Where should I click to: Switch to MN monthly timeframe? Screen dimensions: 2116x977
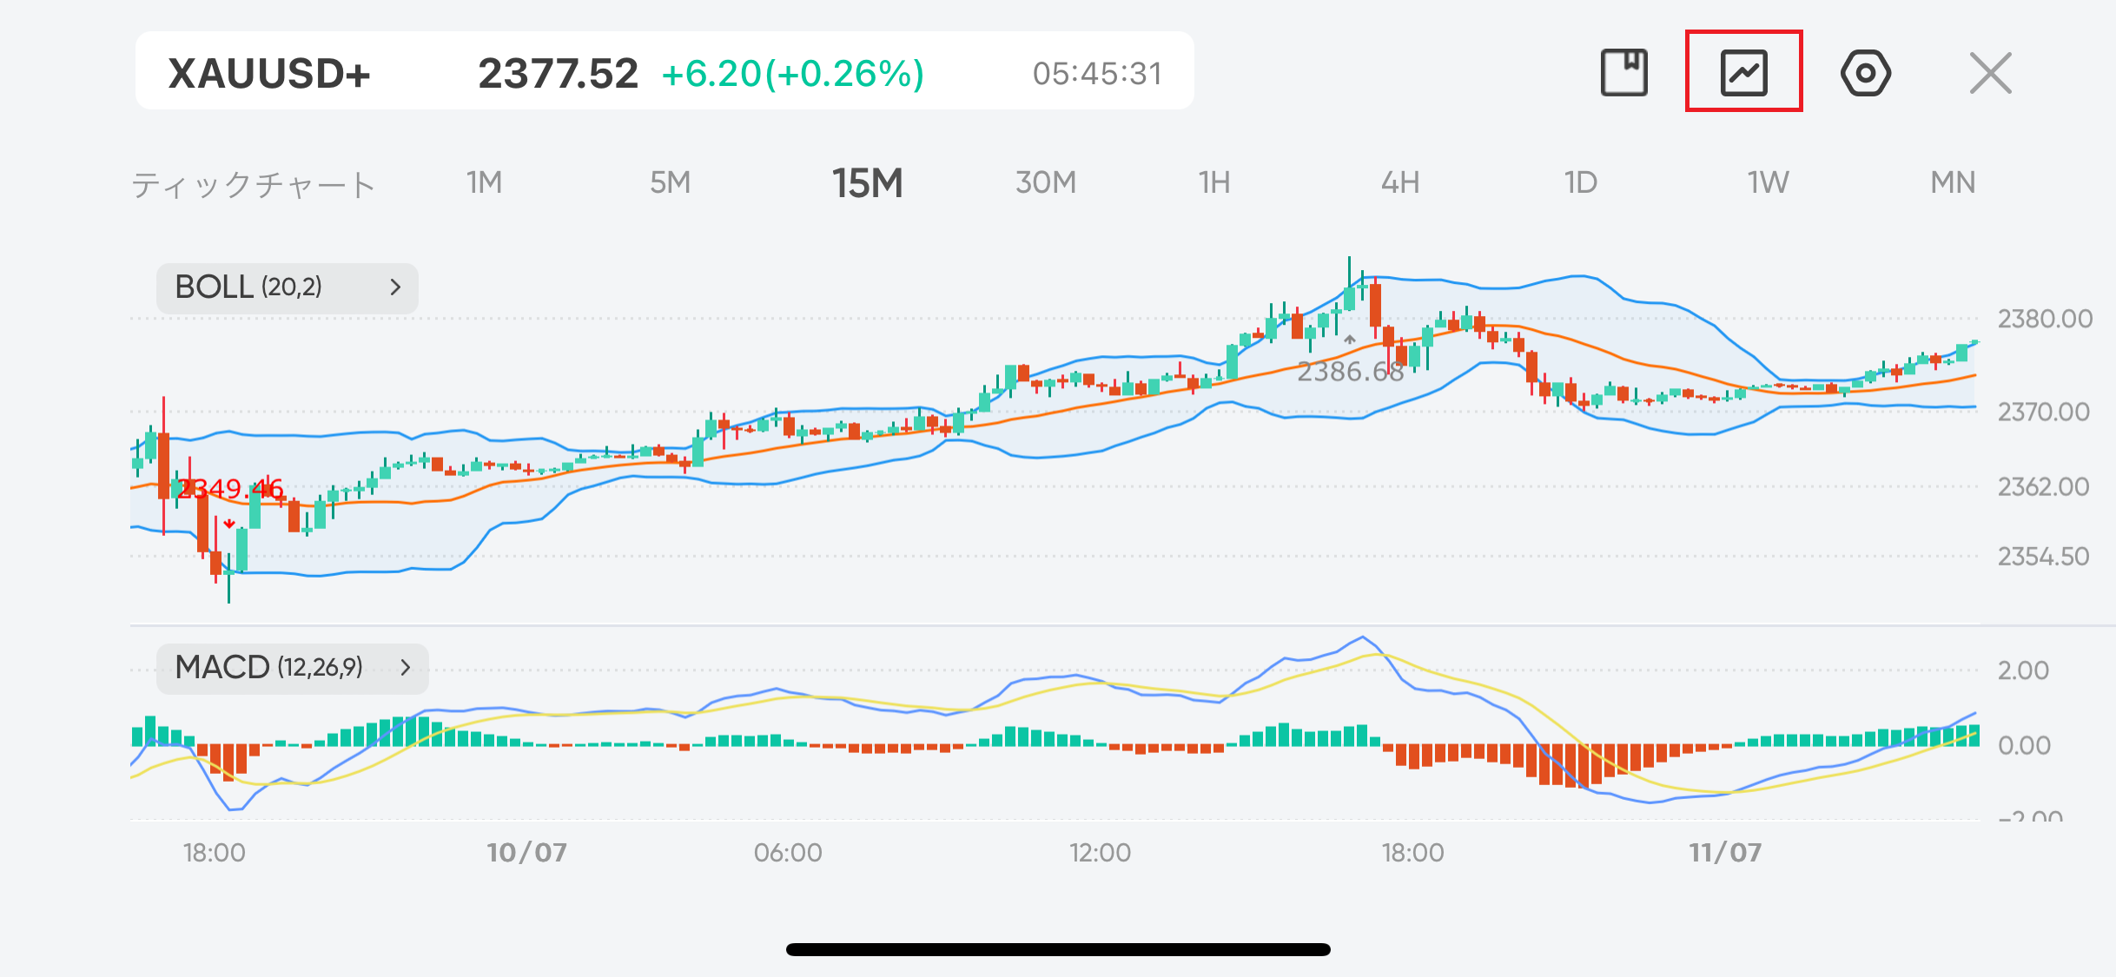tap(1953, 183)
